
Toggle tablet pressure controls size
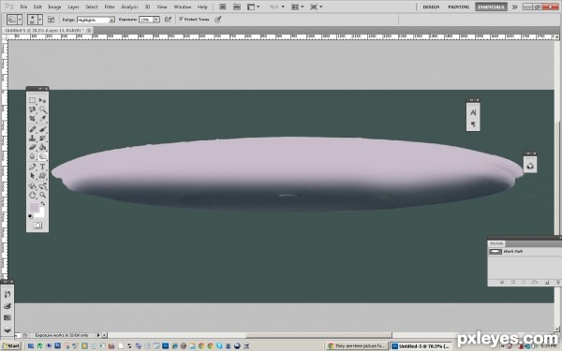(218, 20)
